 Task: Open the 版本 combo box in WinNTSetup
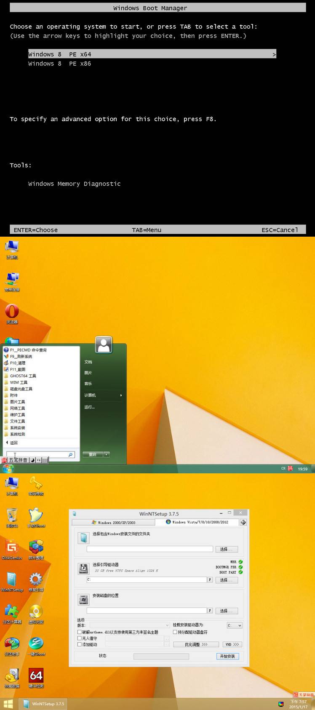coord(129,625)
